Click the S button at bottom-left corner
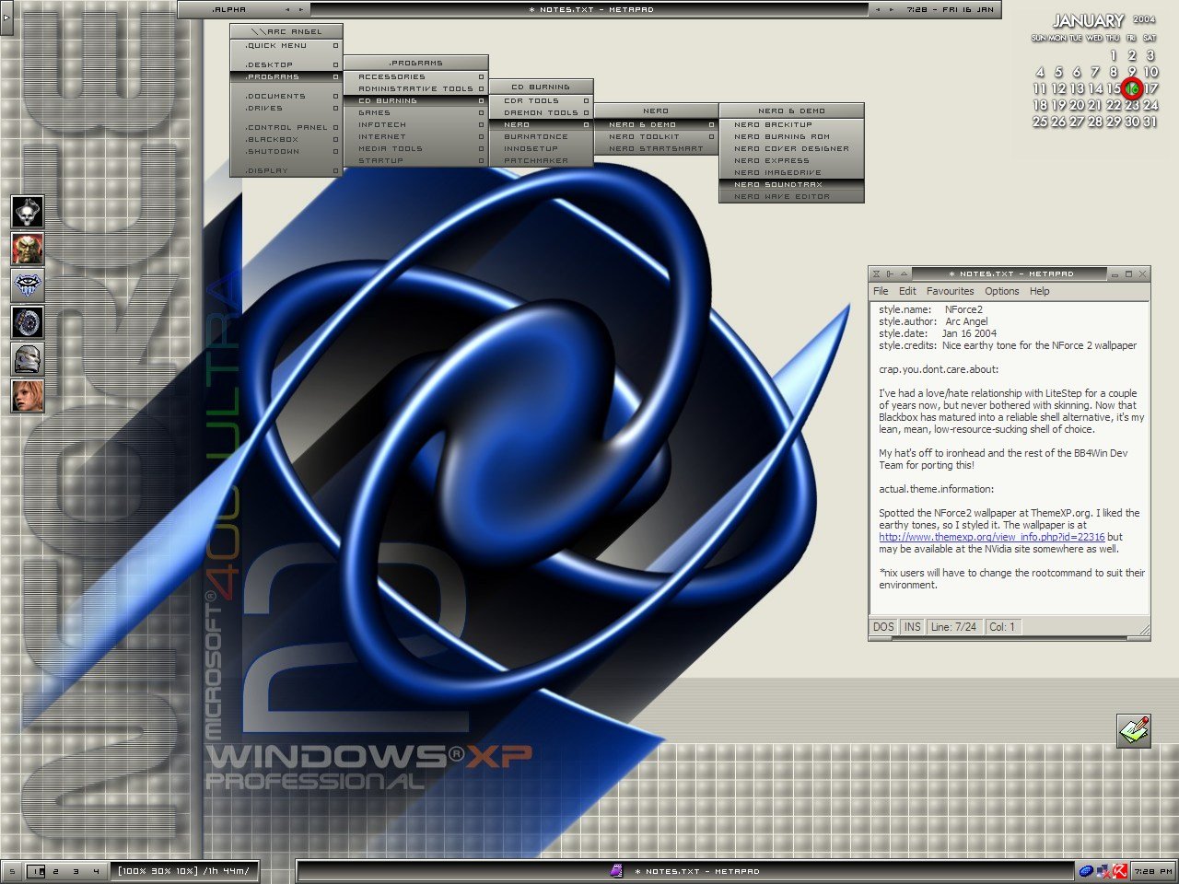Screen dimensions: 1179x884 point(12,870)
